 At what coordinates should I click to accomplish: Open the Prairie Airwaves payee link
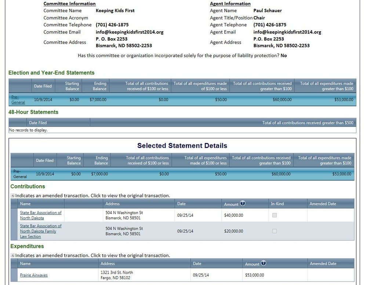click(34, 275)
